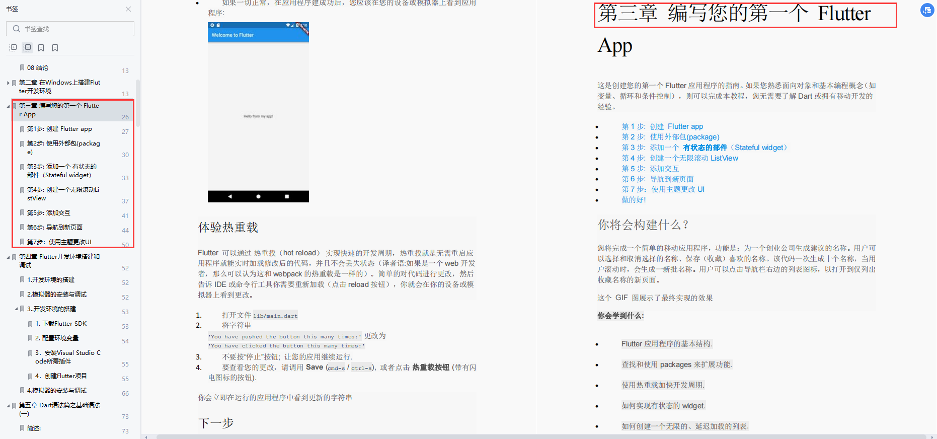937x439 pixels.
Task: Follow the link 第 2 步: 使用外部包(package)
Action: click(x=670, y=137)
